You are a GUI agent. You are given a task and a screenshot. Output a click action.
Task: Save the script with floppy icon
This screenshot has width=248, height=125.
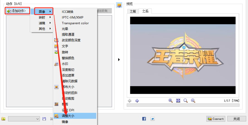coord(44,119)
